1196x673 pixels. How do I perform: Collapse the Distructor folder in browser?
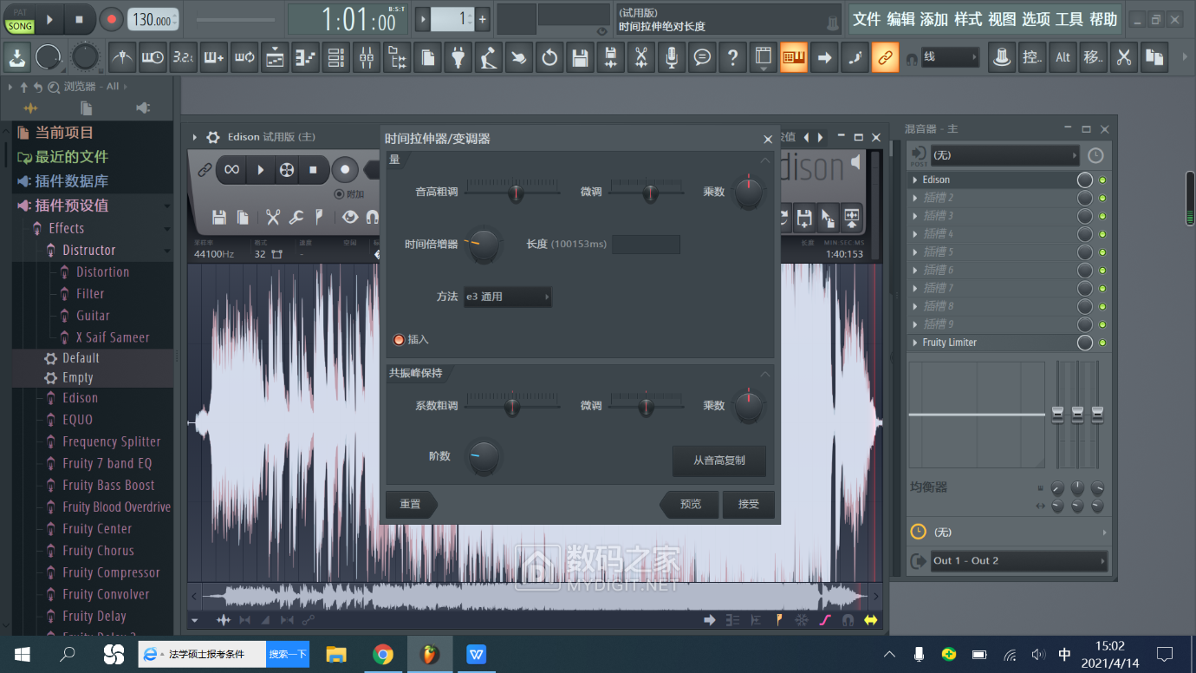(167, 251)
